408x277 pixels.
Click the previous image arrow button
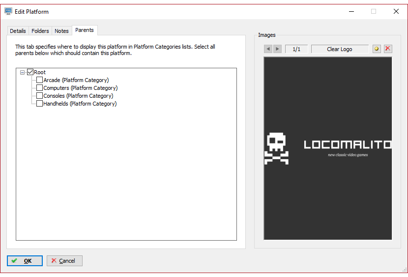(268, 49)
